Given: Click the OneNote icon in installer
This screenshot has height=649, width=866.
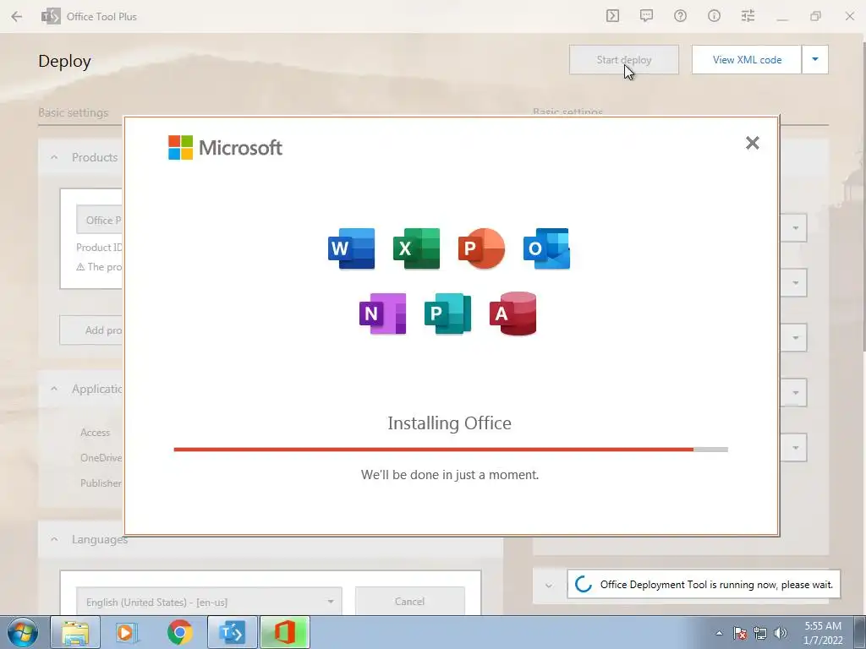Looking at the screenshot, I should click(383, 314).
